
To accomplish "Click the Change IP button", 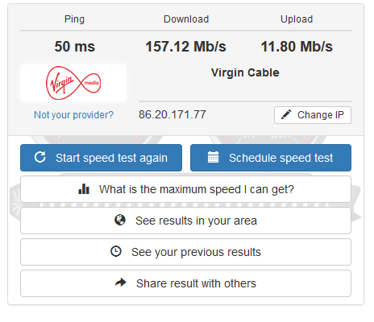I will coord(313,115).
